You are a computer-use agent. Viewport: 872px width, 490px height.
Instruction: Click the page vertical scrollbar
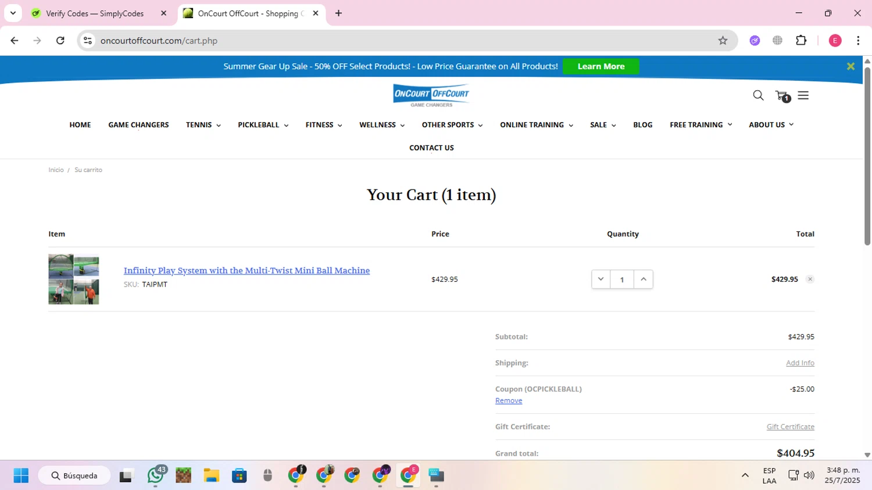867,157
